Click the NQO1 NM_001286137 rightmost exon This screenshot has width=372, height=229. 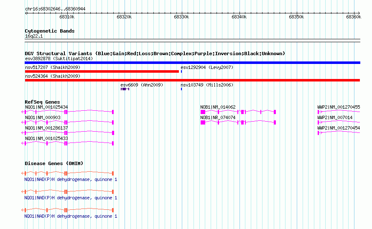(113, 133)
